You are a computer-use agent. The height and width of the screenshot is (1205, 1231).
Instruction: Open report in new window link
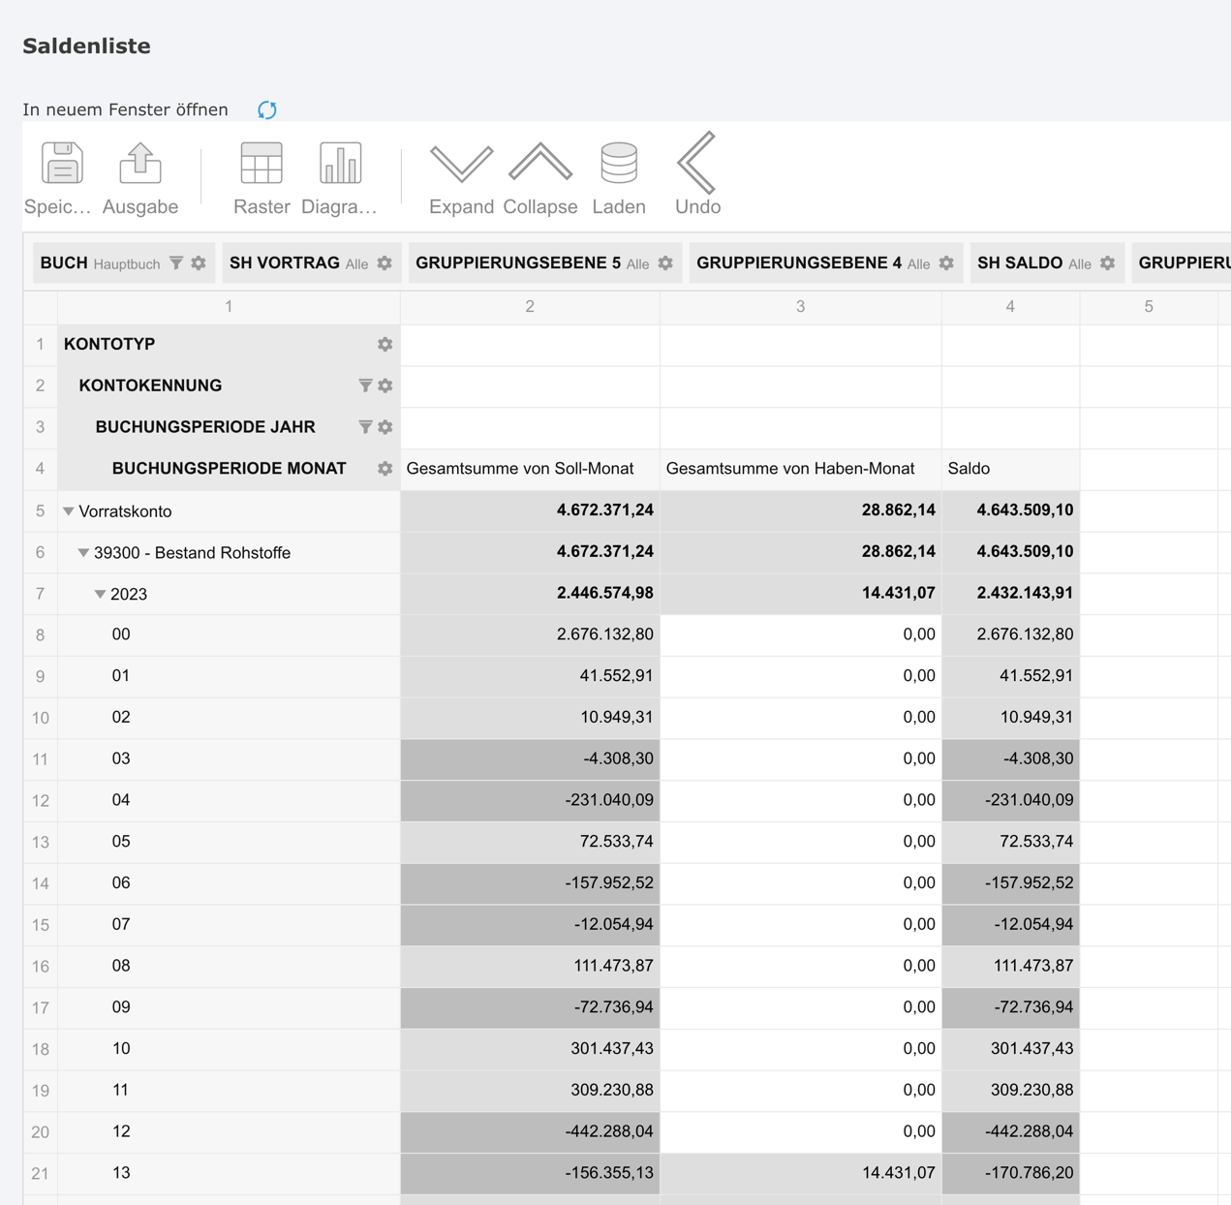127,109
